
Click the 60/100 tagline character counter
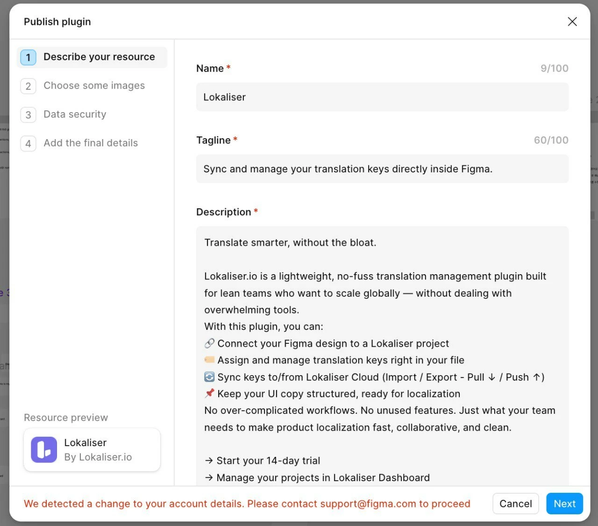tap(551, 140)
